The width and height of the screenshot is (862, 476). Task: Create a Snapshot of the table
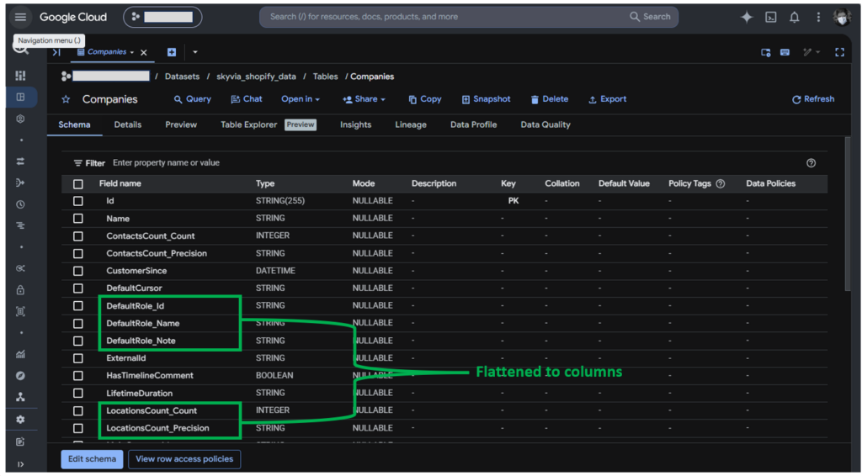click(x=486, y=99)
